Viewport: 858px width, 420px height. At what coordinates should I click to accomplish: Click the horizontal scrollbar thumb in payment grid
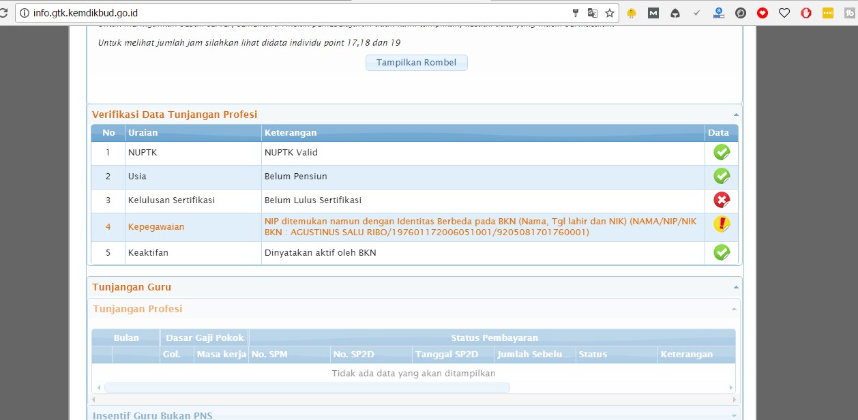[x=307, y=388]
